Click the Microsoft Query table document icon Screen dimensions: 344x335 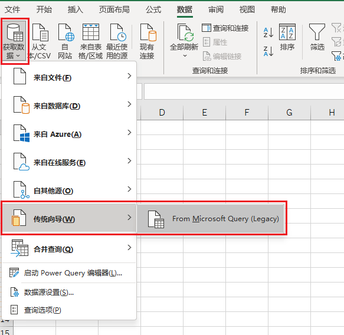[x=156, y=219]
